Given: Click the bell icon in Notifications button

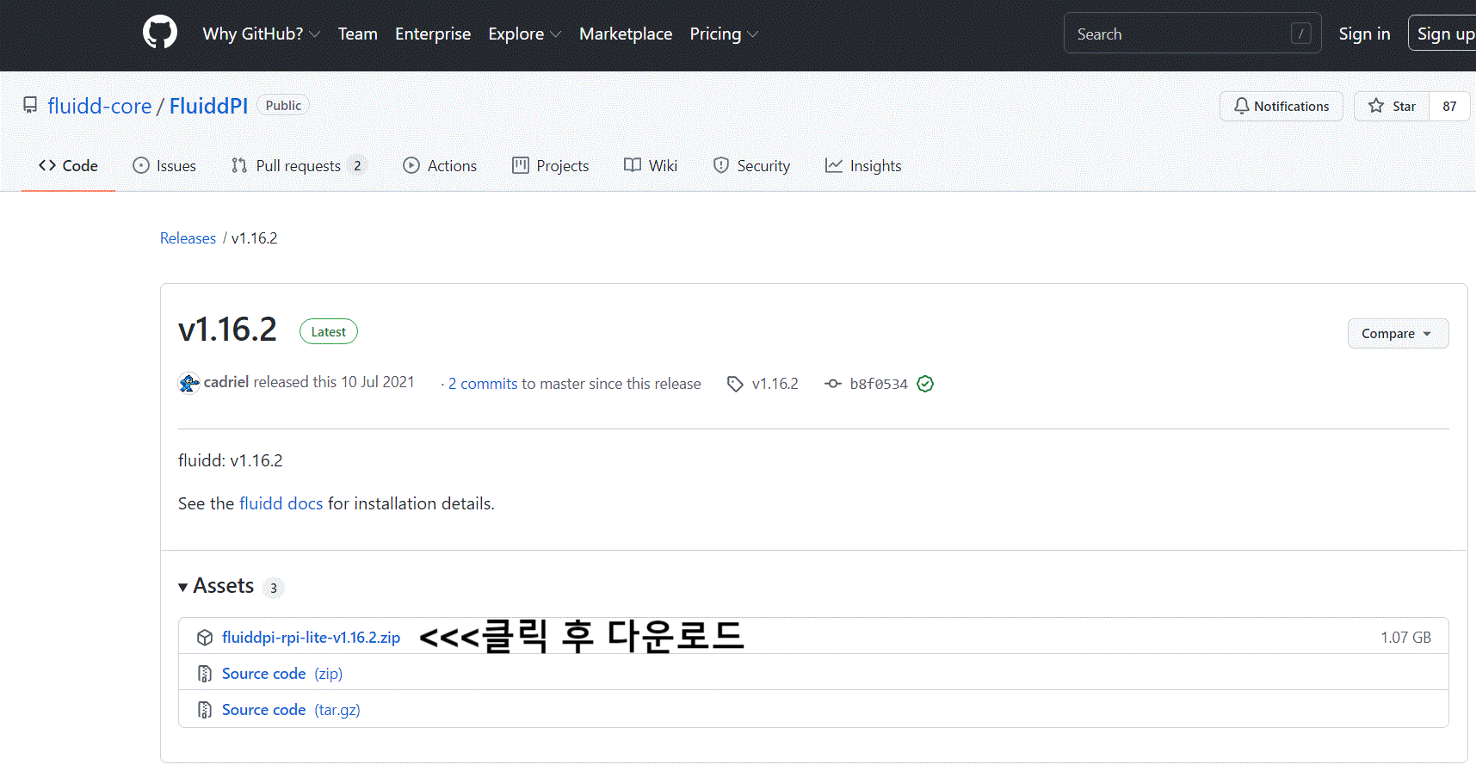Looking at the screenshot, I should (x=1241, y=106).
